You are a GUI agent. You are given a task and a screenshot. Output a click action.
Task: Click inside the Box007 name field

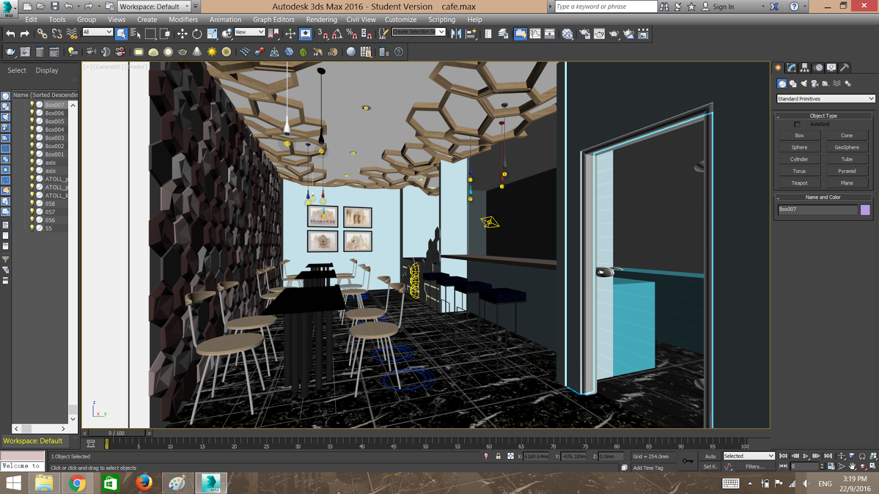(x=817, y=209)
